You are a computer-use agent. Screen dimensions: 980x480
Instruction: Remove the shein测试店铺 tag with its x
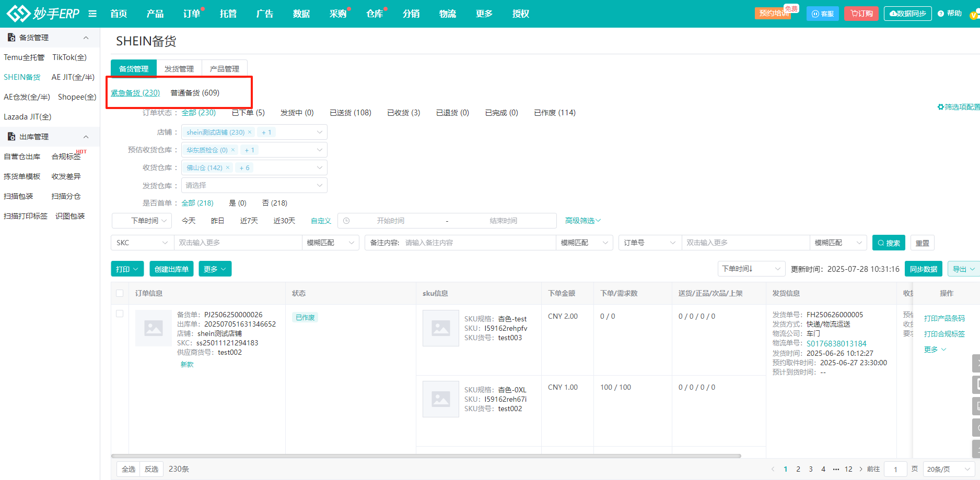250,132
